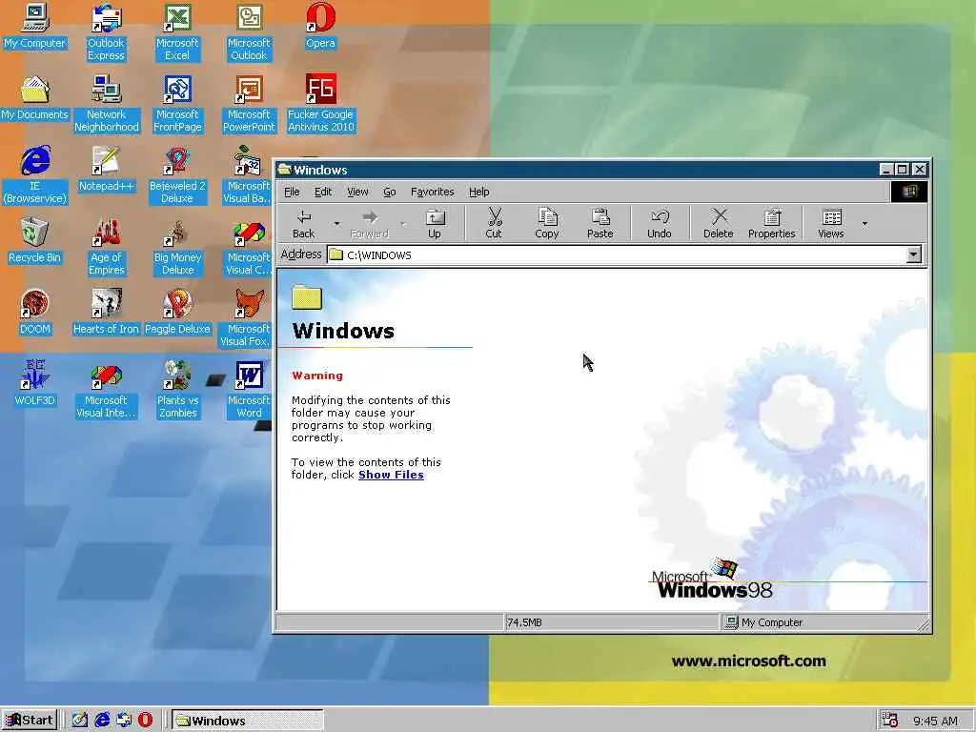Viewport: 976px width, 732px height.
Task: Click the Fucker Google Antivirus 2010 shortcut
Action: click(x=320, y=103)
